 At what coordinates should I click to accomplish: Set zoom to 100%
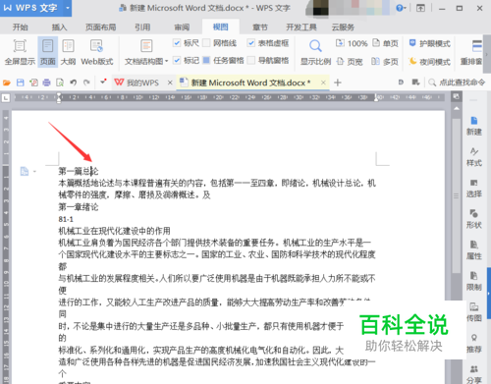click(x=352, y=43)
